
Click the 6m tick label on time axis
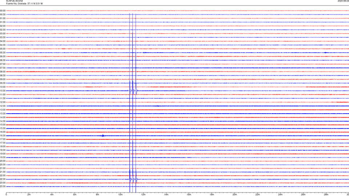75,195
